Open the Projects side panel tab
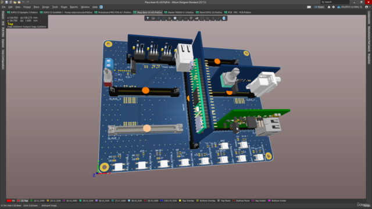 tap(3, 15)
